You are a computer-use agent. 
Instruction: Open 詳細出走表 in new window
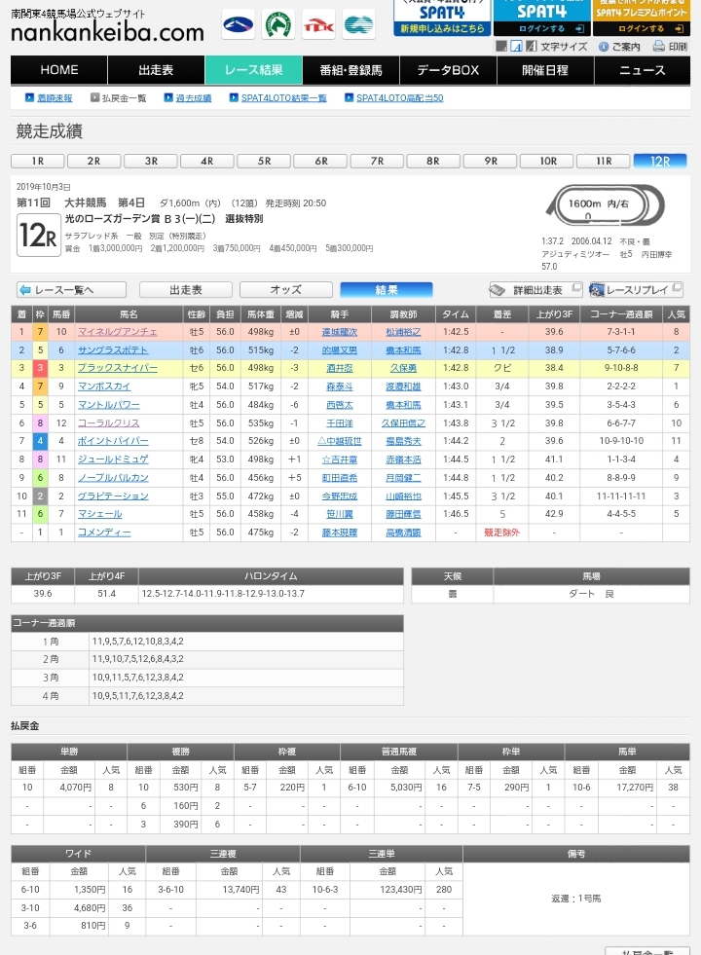tap(535, 290)
